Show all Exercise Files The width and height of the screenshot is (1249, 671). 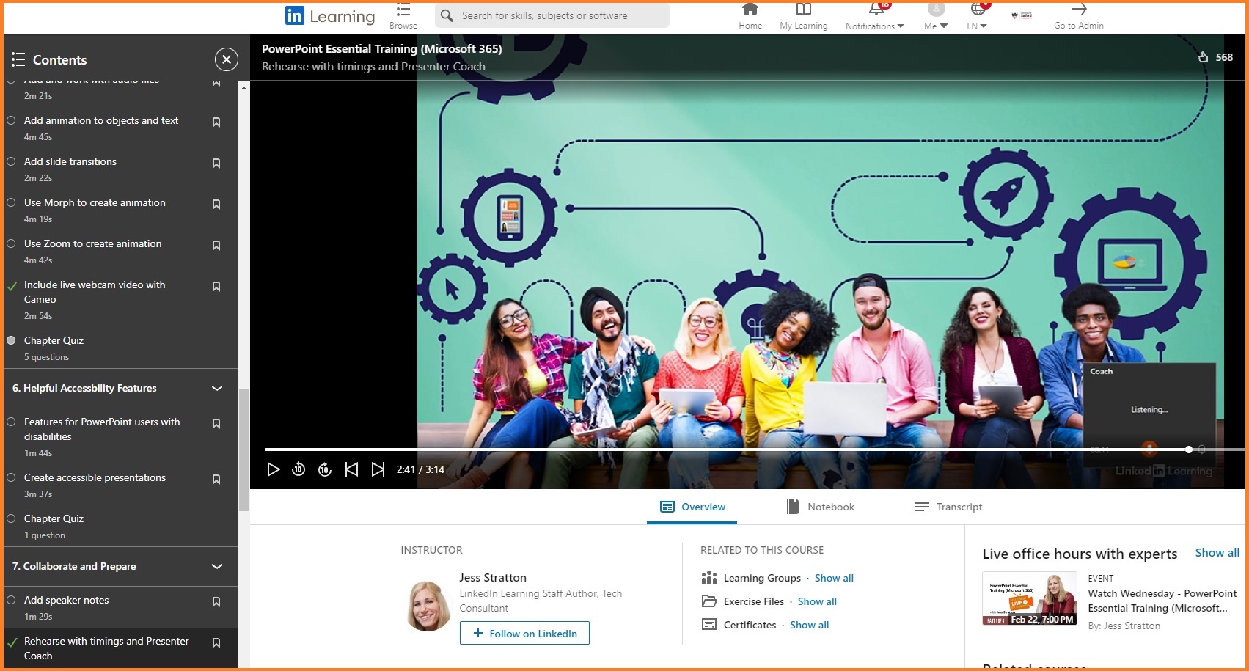pos(817,601)
